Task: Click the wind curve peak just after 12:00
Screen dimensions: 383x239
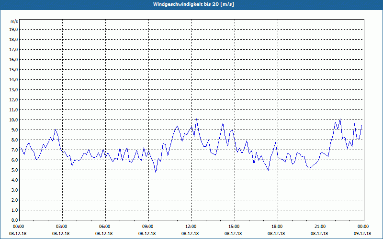Action: point(197,119)
